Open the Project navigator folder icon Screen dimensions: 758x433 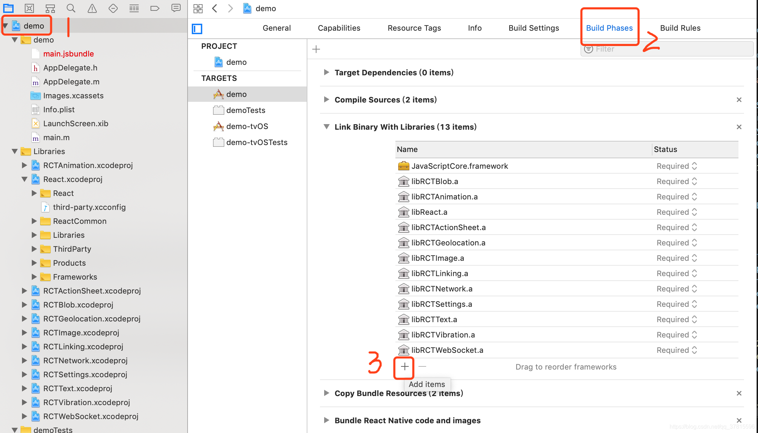8,8
